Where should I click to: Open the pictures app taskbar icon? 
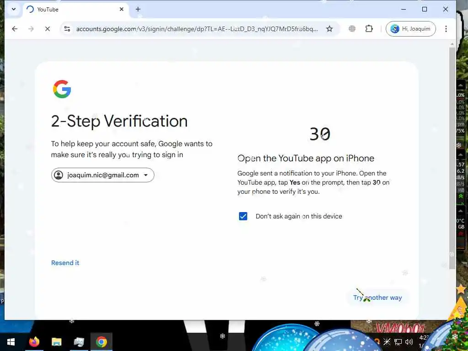point(79,342)
